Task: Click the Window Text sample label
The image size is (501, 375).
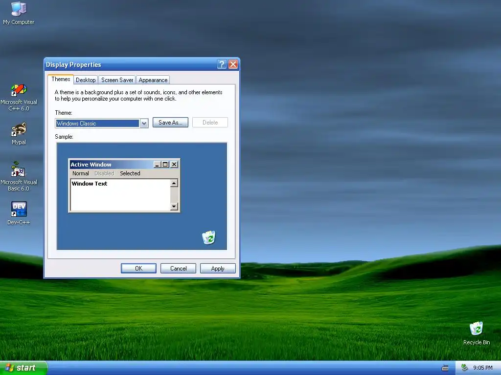Action: (x=90, y=184)
